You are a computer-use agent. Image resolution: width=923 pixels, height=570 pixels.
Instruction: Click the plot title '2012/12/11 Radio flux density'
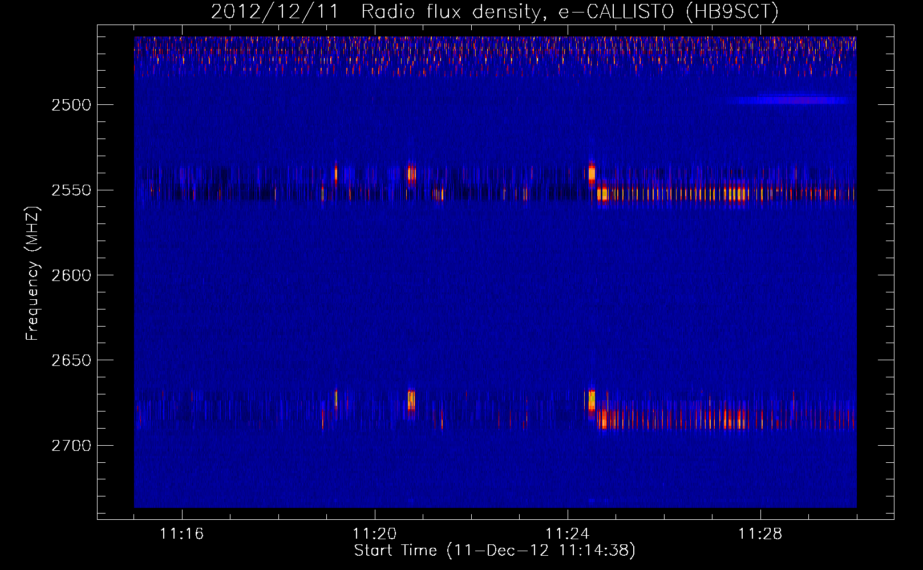[495, 11]
